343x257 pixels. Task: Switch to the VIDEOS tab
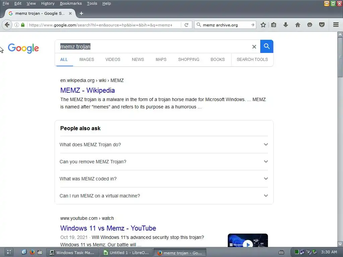(113, 60)
